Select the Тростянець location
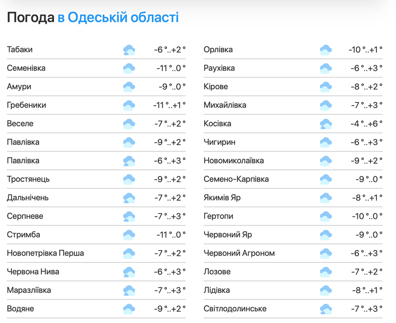The width and height of the screenshot is (396, 323). pos(28,179)
